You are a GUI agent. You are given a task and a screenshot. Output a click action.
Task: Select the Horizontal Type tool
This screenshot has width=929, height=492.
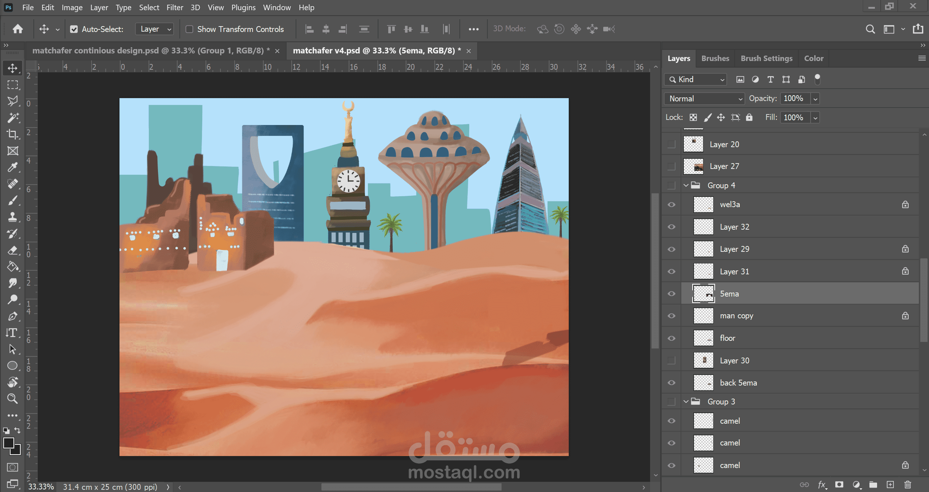pos(12,332)
